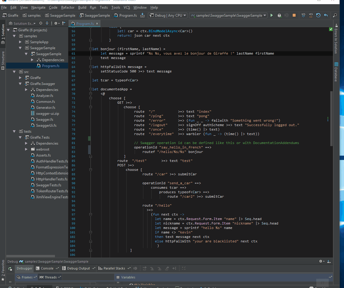The height and width of the screenshot is (288, 344).
Task: Switch to the Debug Output tab
Action: 78,268
